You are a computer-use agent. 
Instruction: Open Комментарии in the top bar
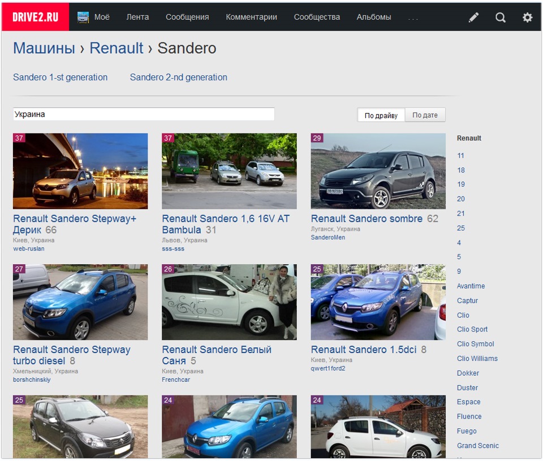pyautogui.click(x=251, y=17)
